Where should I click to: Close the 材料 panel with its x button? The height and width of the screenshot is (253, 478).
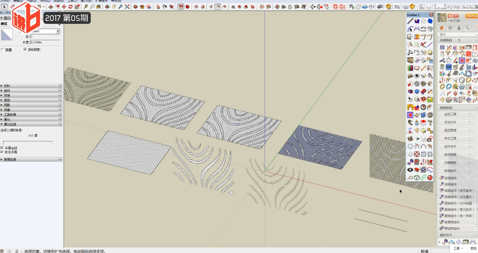(60, 86)
